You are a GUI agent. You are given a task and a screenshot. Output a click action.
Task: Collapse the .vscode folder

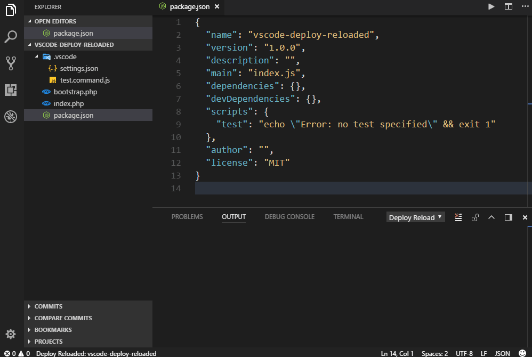coord(37,56)
